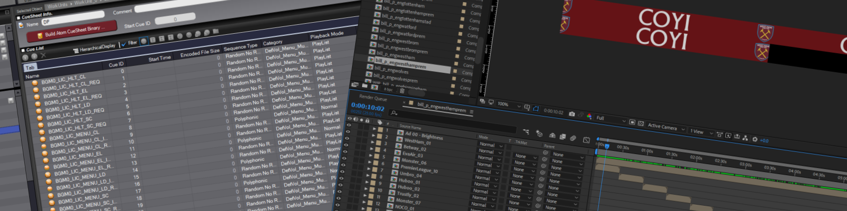The image size is (847, 211).
Task: Expand the WestHam_01 layer properties
Action: 372,136
